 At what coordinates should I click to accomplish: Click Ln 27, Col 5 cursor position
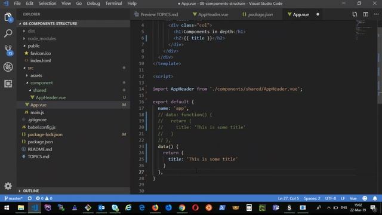288,198
